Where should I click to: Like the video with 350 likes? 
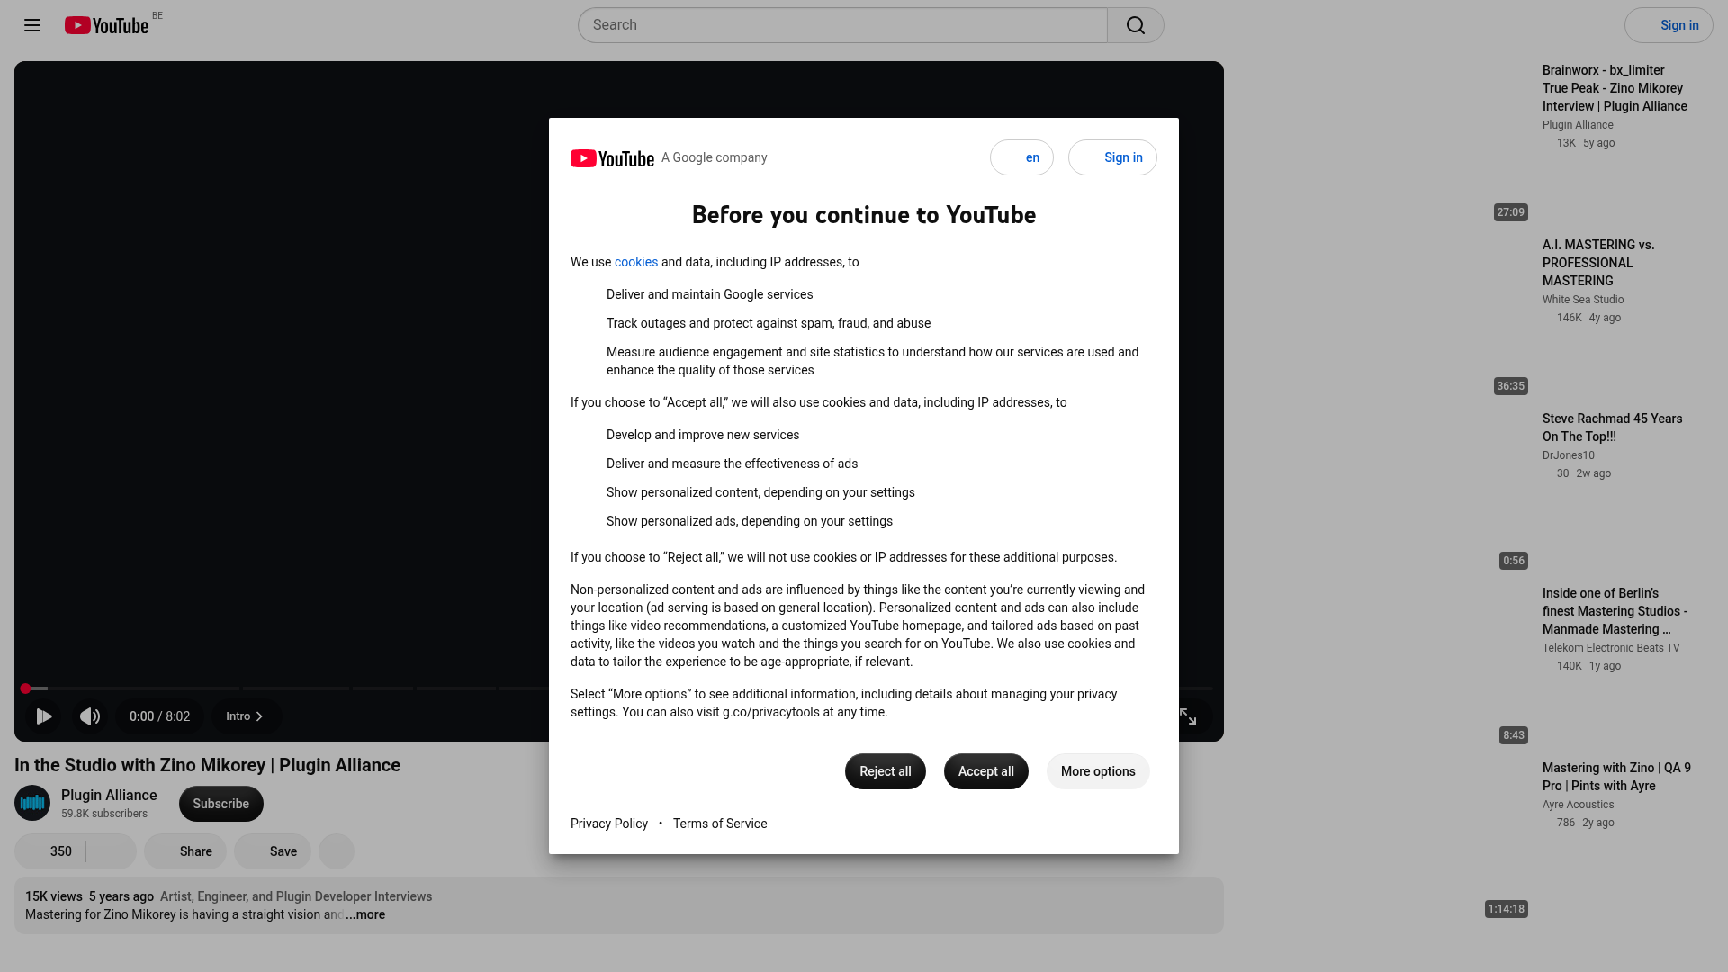coord(51,851)
